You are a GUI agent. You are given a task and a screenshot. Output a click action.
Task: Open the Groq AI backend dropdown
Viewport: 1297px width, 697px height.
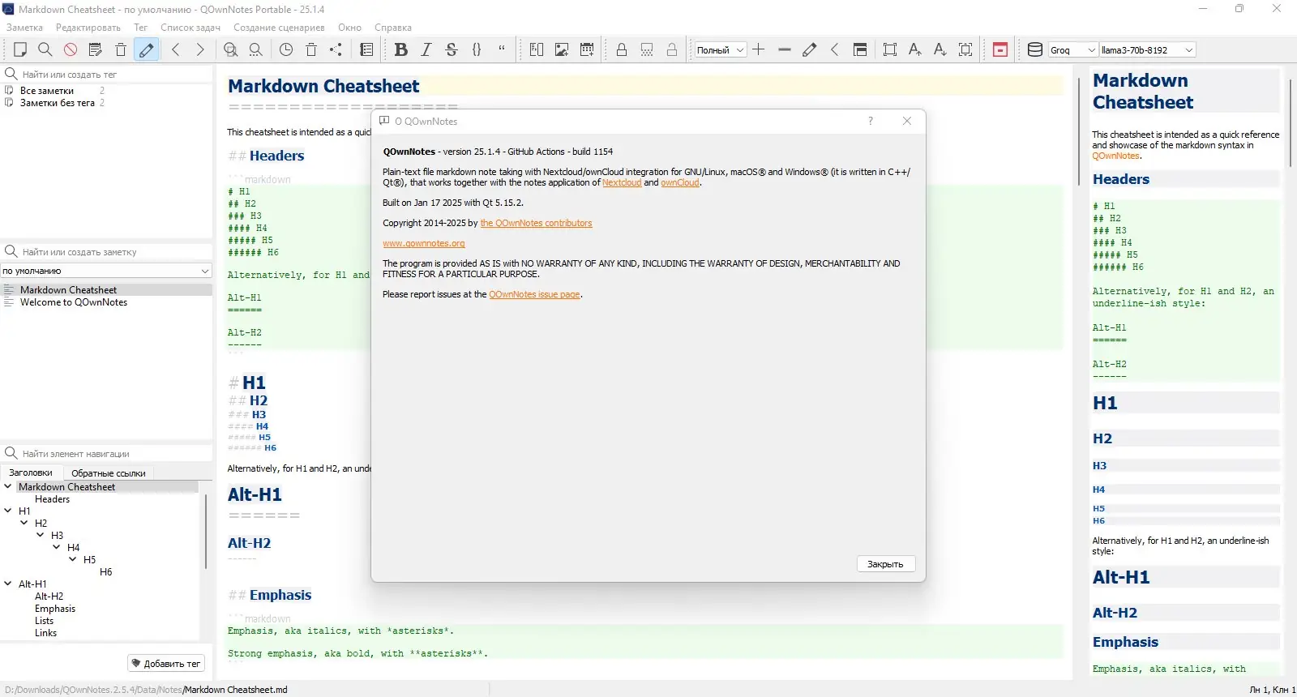[x=1072, y=49]
